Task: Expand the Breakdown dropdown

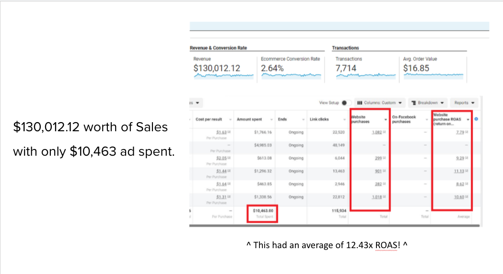Action: coord(427,103)
